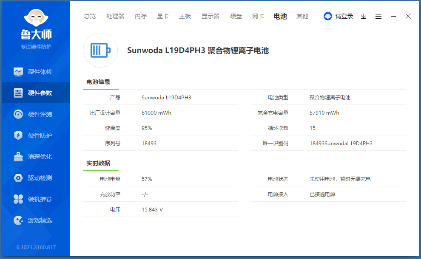Open 装机推荐 clover icon
Viewport: 421px width, 259px height.
[x=18, y=199]
